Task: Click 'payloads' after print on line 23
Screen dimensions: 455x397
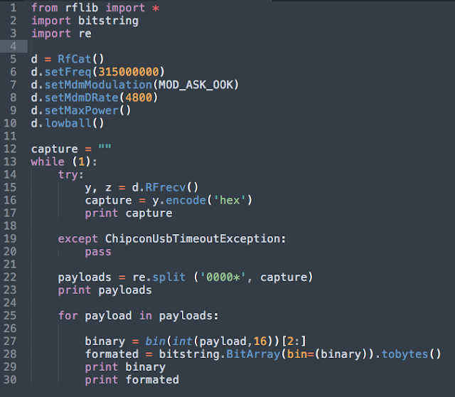Action: [125, 290]
